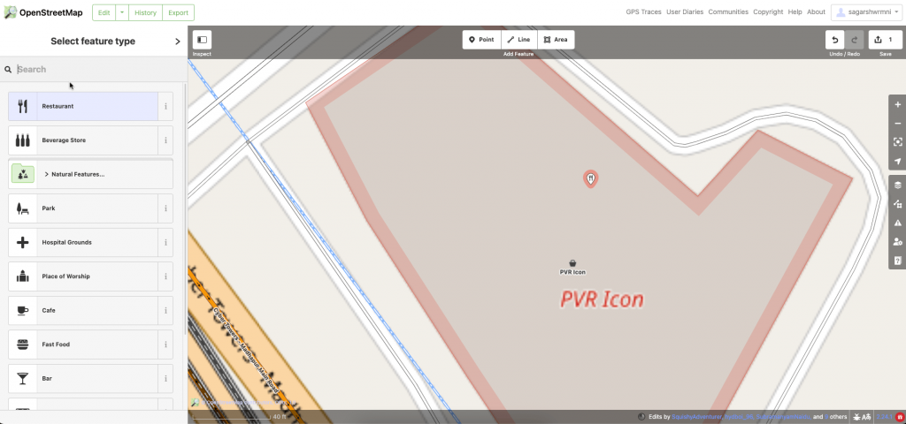Screen dimensions: 906x424
Task: Open the Issues warning panel
Action: pyautogui.click(x=897, y=223)
